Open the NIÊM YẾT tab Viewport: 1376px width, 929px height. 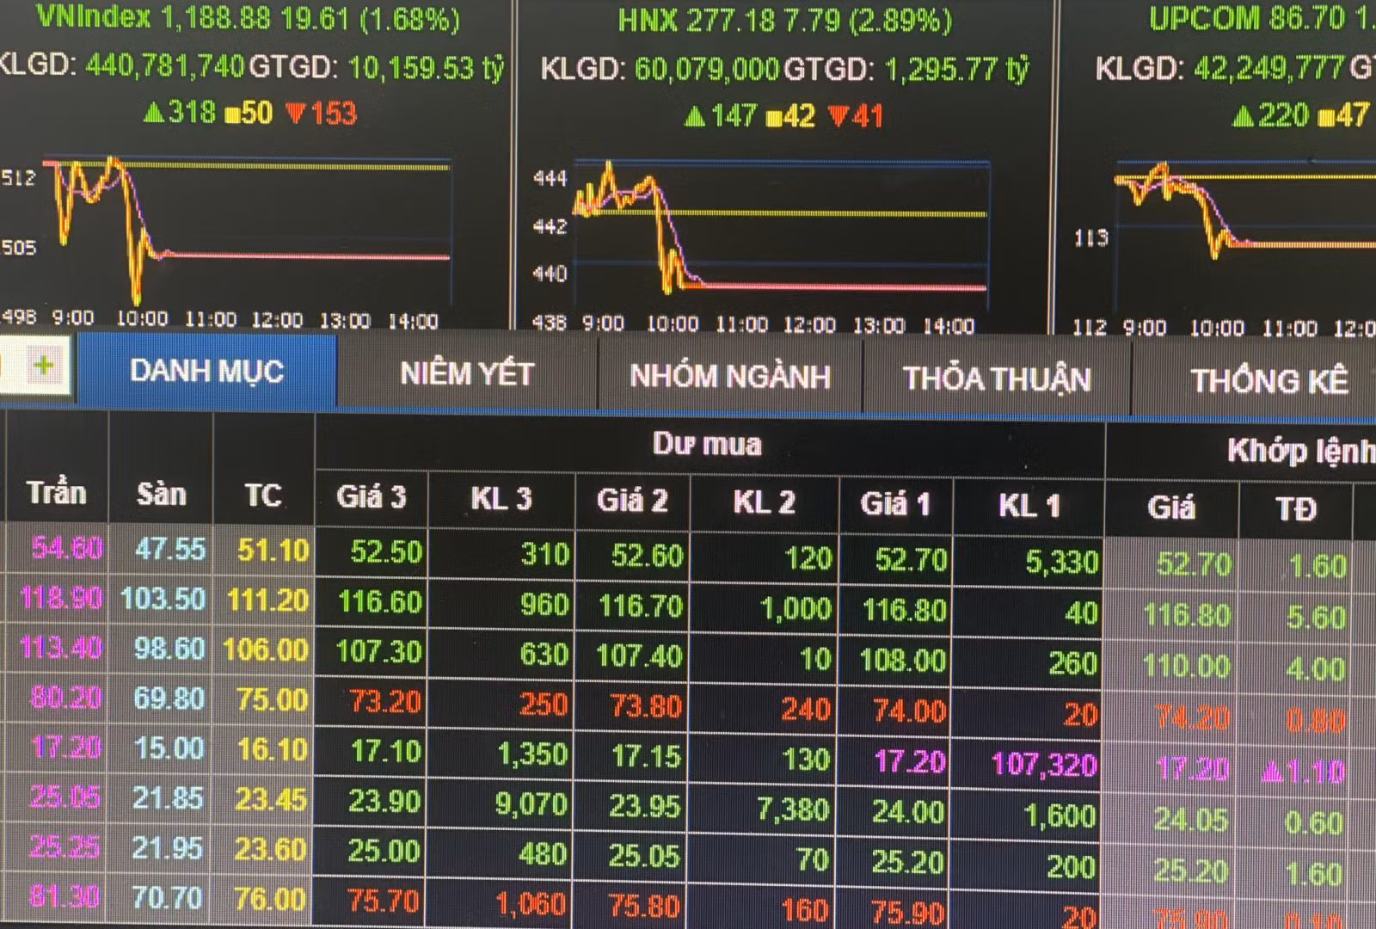pyautogui.click(x=467, y=373)
